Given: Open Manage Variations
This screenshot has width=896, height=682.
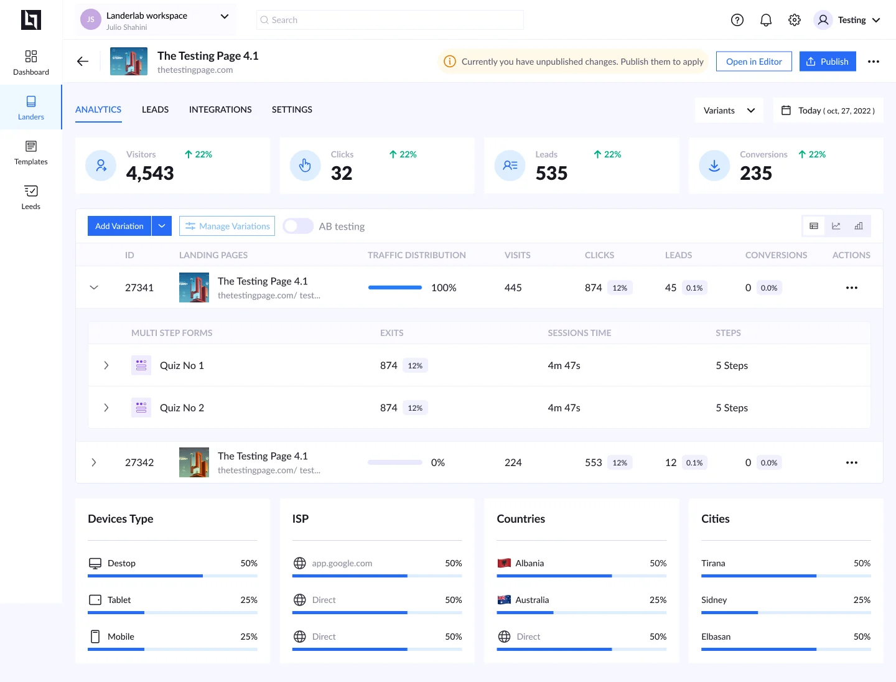Looking at the screenshot, I should click(x=227, y=226).
